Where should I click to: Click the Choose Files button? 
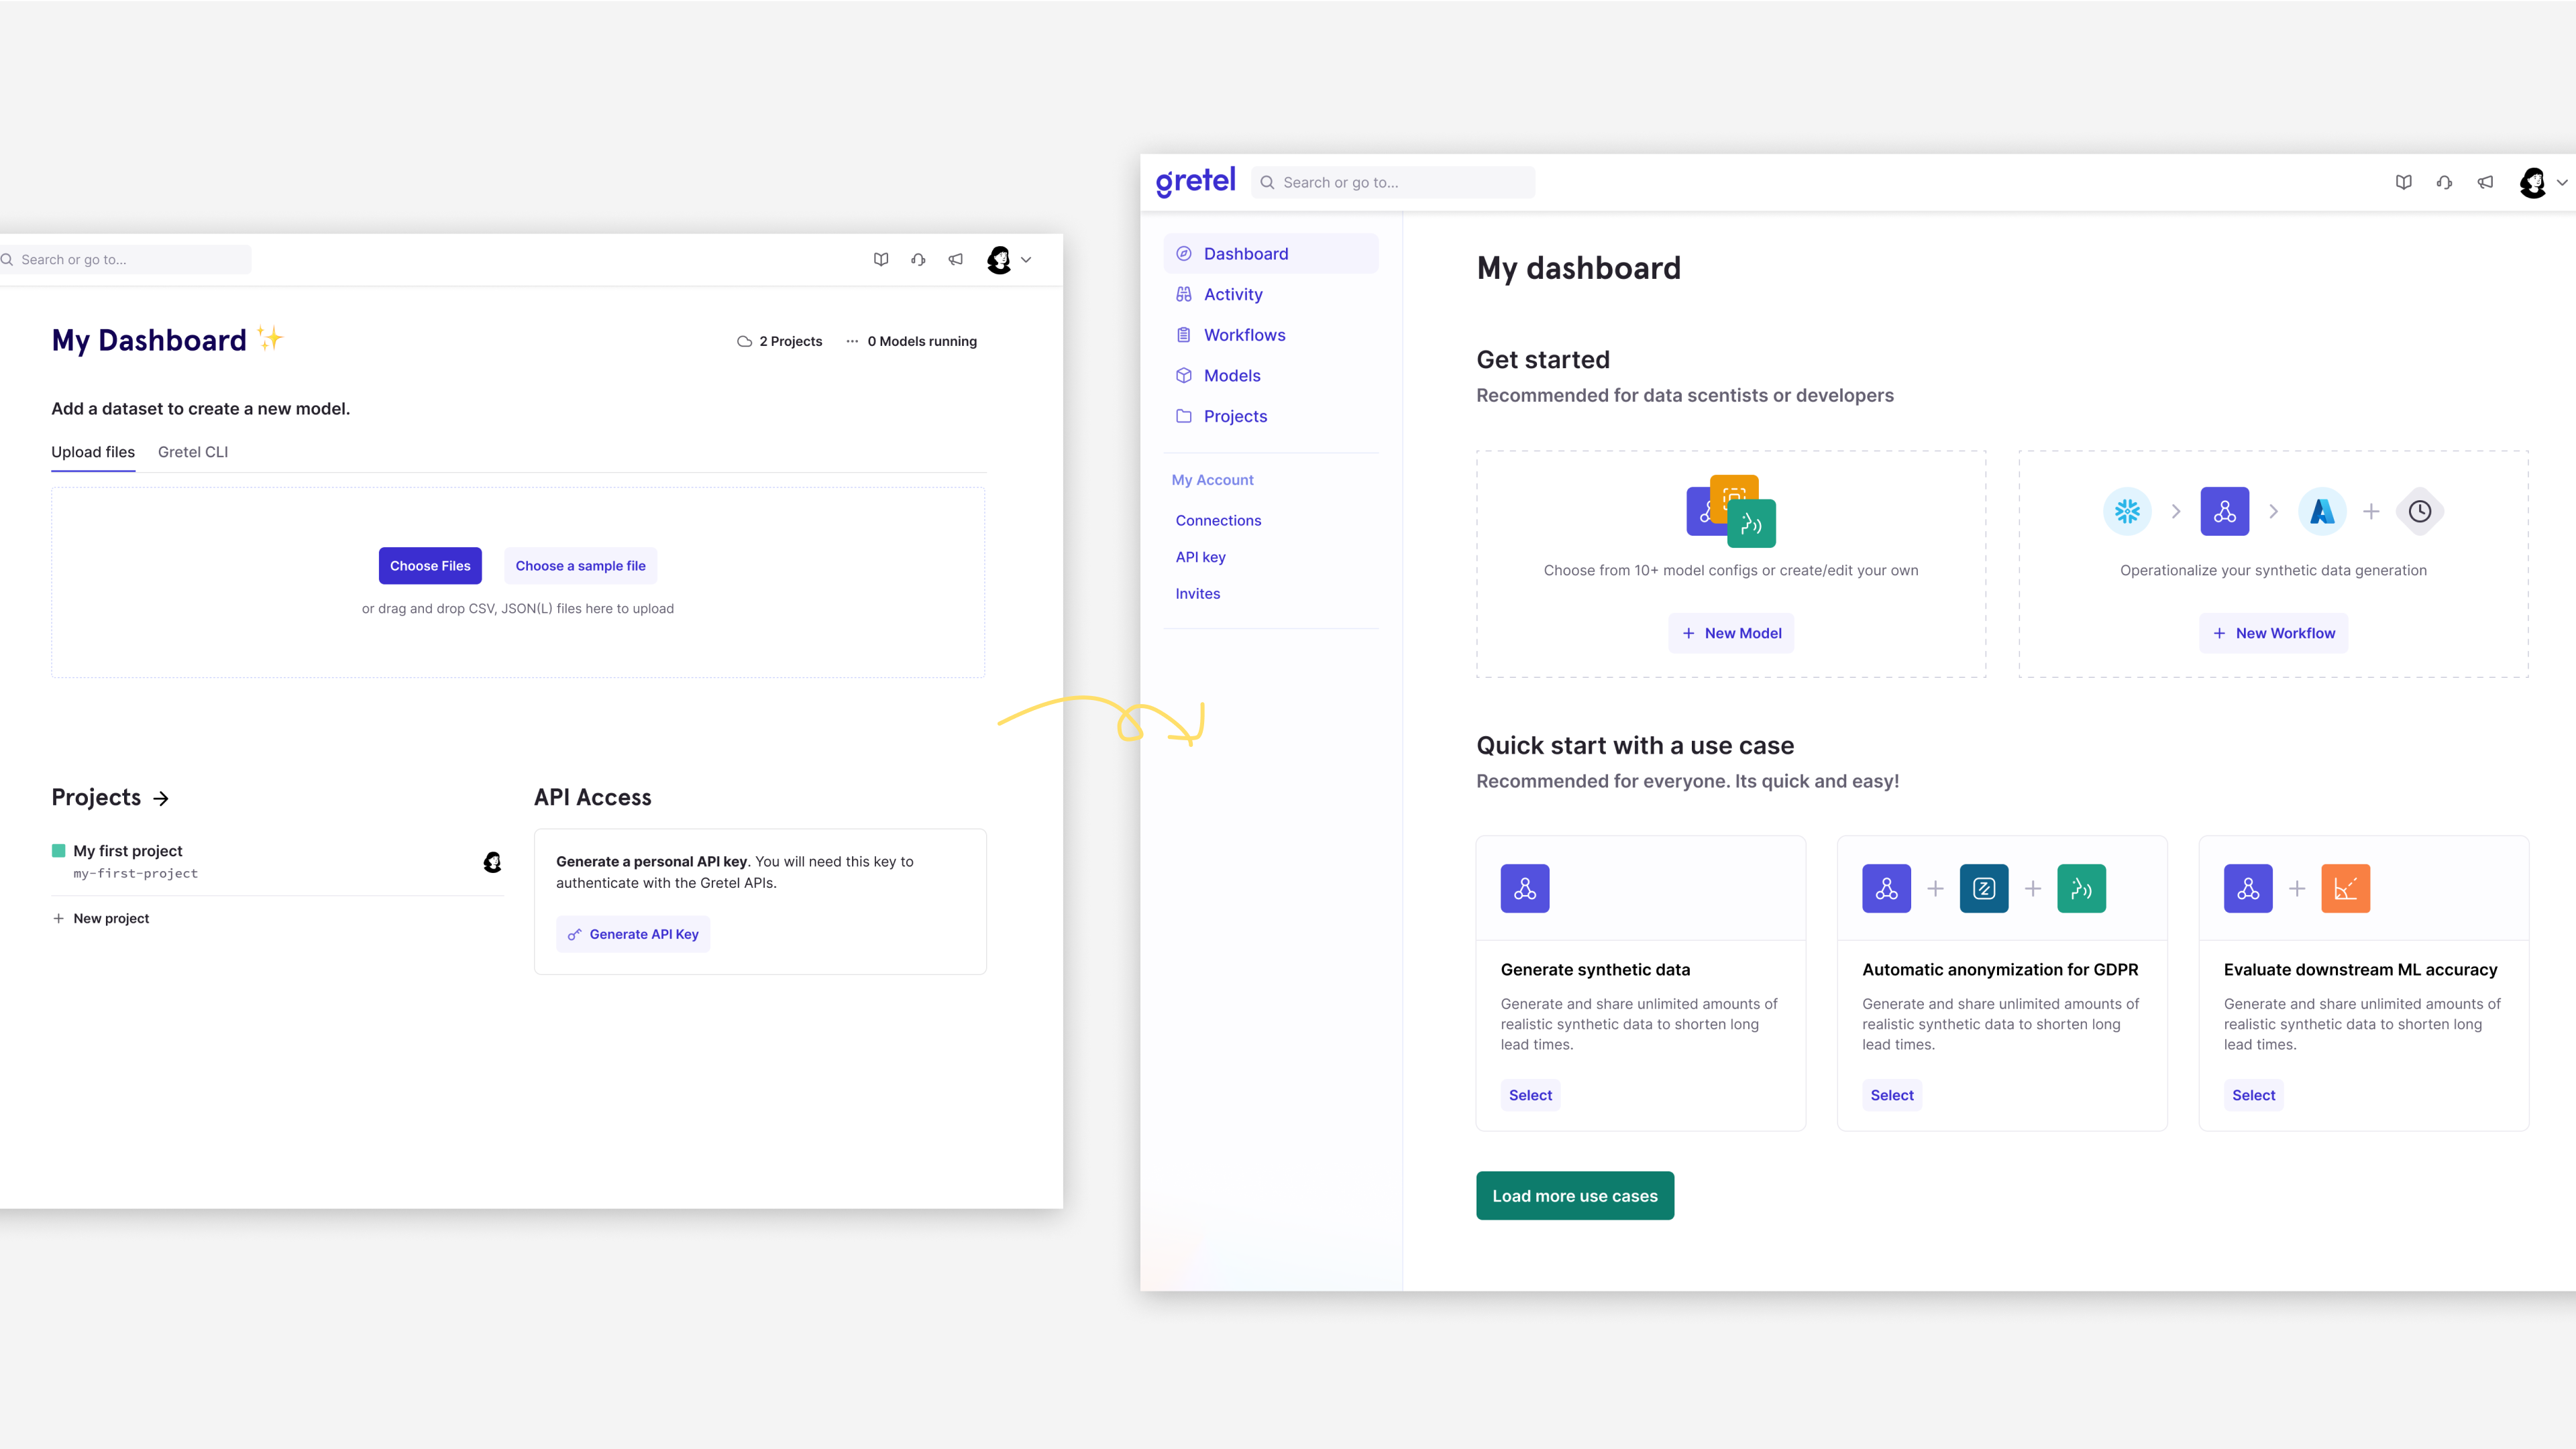(430, 566)
